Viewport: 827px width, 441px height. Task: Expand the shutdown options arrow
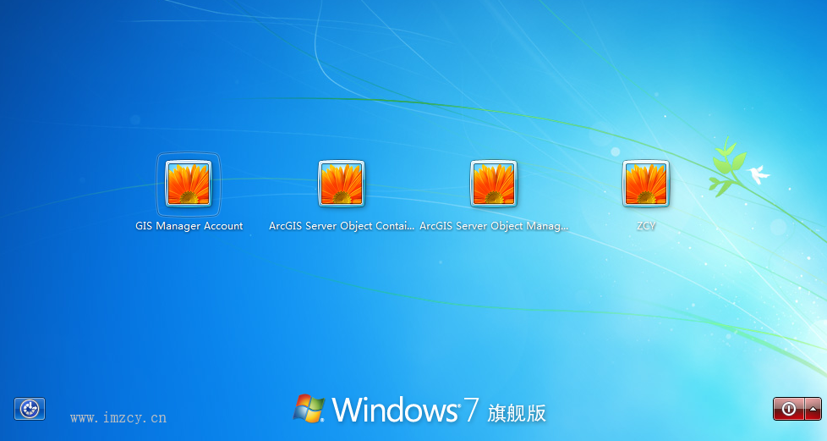813,409
